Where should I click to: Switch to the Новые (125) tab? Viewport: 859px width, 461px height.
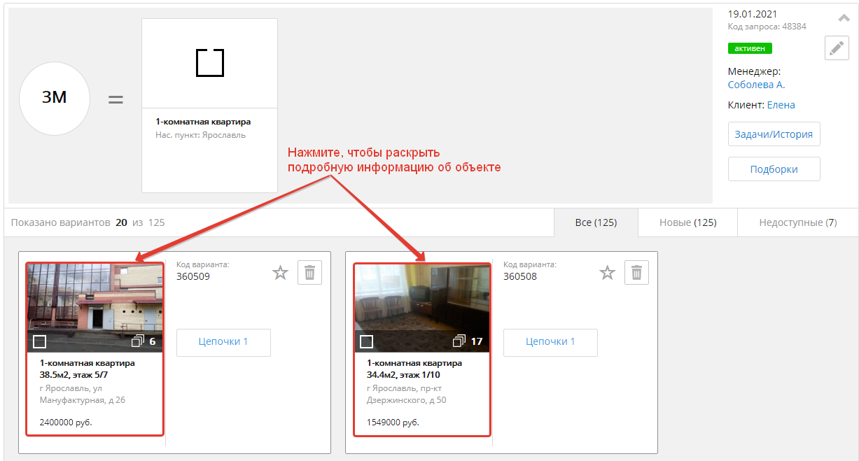coord(687,222)
